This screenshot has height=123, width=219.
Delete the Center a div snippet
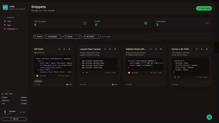tap(207, 49)
